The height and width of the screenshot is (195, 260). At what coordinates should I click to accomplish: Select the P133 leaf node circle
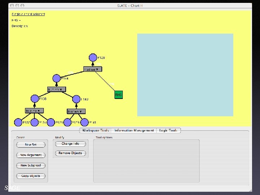pyautogui.click(x=51, y=122)
